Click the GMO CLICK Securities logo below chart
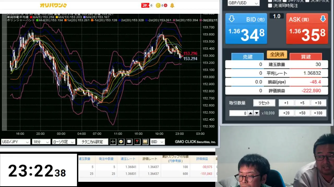Screen dimensions: 334x187 195,142
